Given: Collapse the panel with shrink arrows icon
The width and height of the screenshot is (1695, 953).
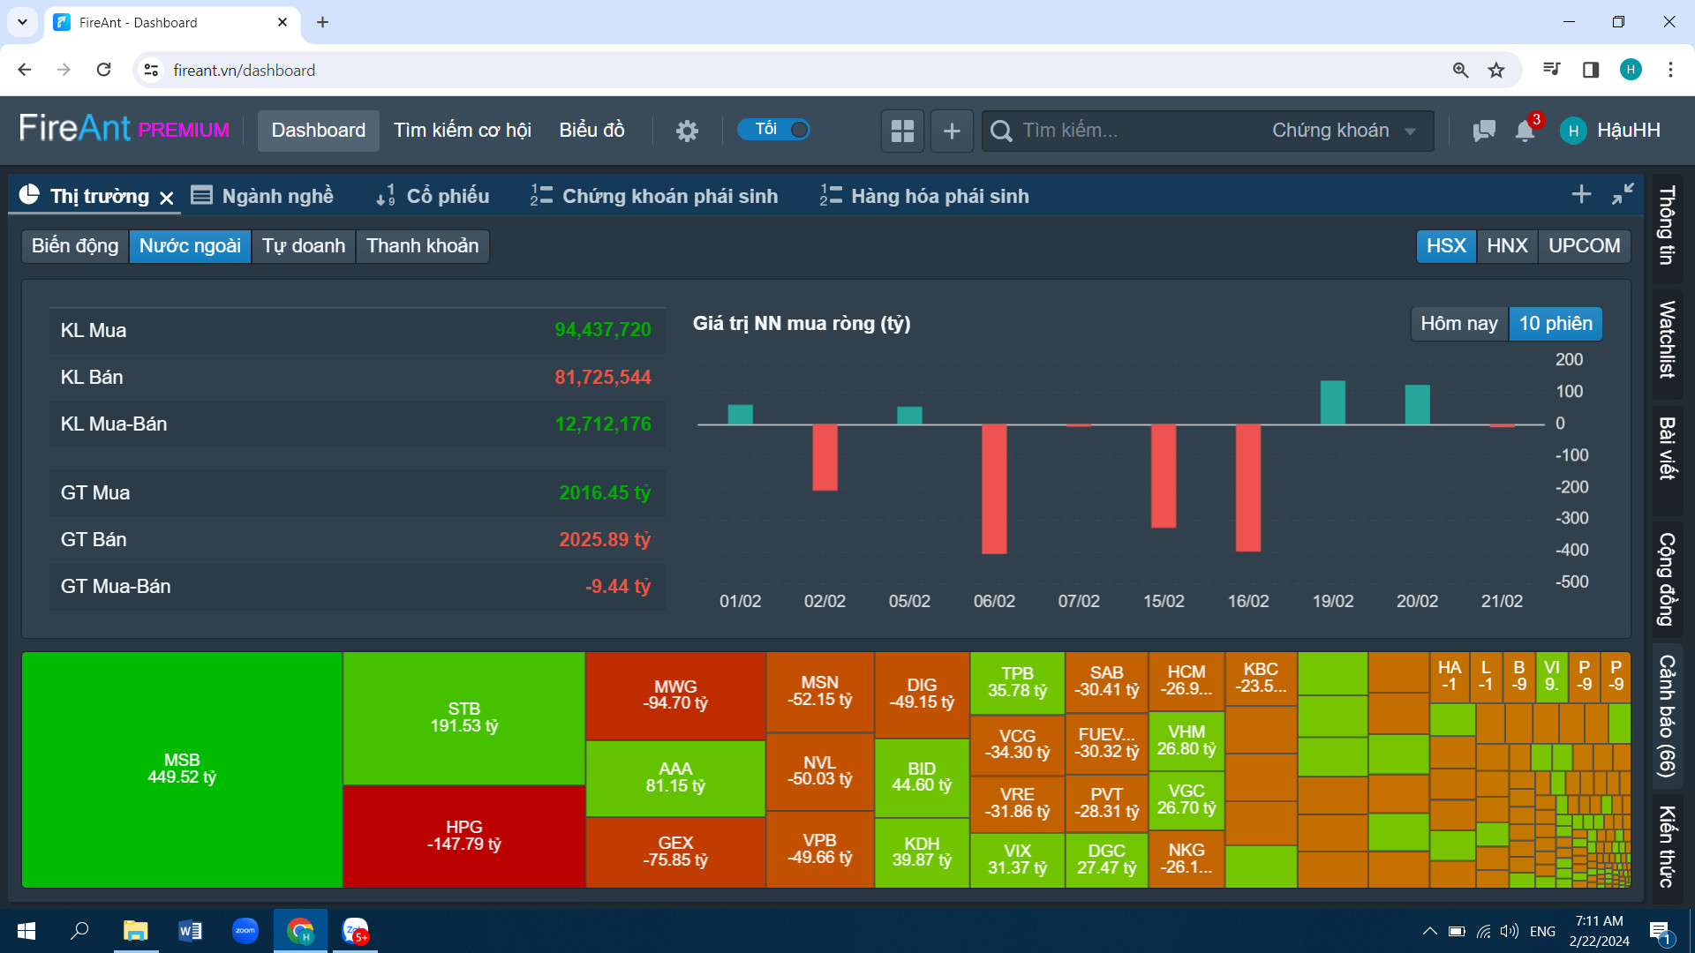Looking at the screenshot, I should click(x=1623, y=195).
